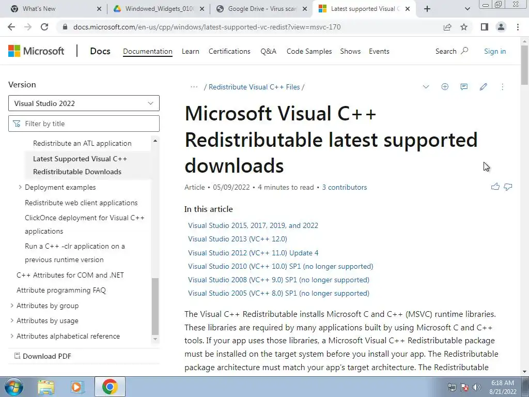Image resolution: width=529 pixels, height=397 pixels.
Task: Open the Windows Start button
Action: tap(14, 387)
